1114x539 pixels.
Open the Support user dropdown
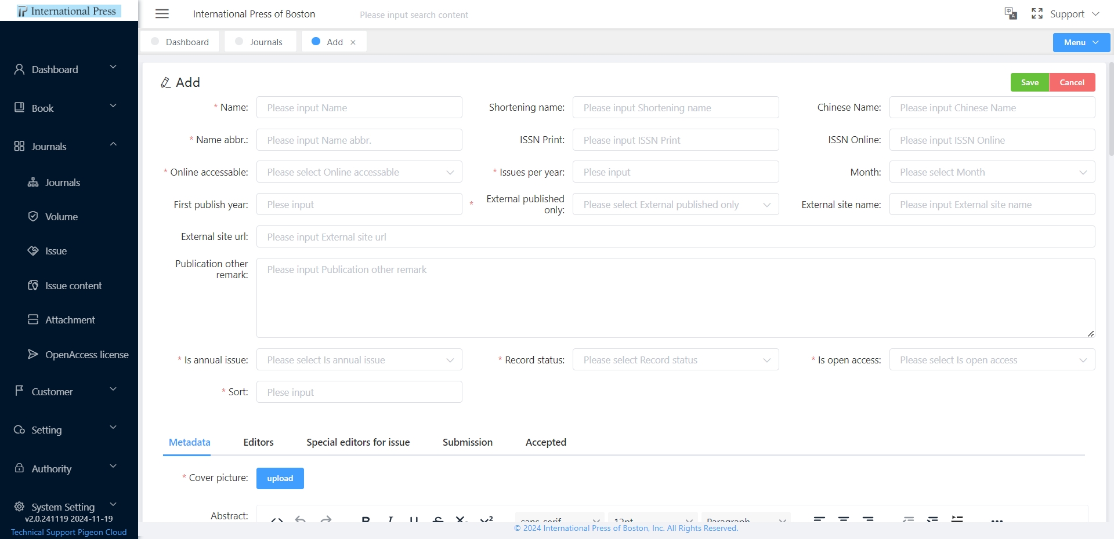pyautogui.click(x=1074, y=14)
